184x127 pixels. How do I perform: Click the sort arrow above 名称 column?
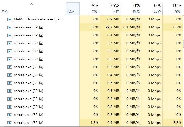pos(31,4)
